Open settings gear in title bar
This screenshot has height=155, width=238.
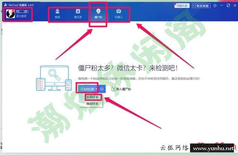click(215, 6)
